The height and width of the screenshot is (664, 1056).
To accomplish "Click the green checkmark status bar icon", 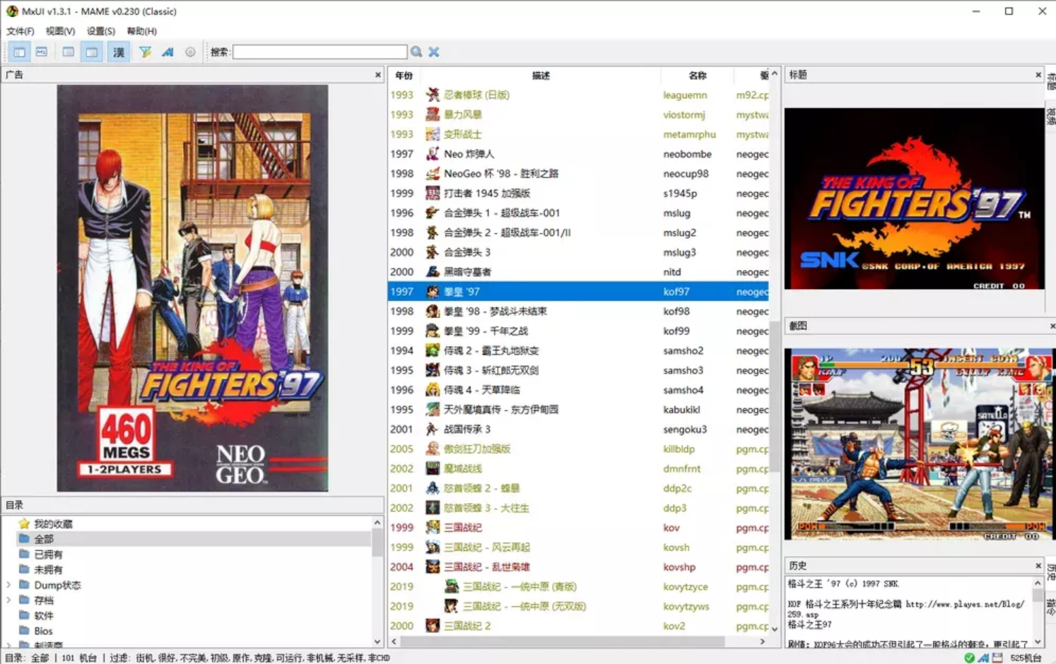I will click(969, 658).
